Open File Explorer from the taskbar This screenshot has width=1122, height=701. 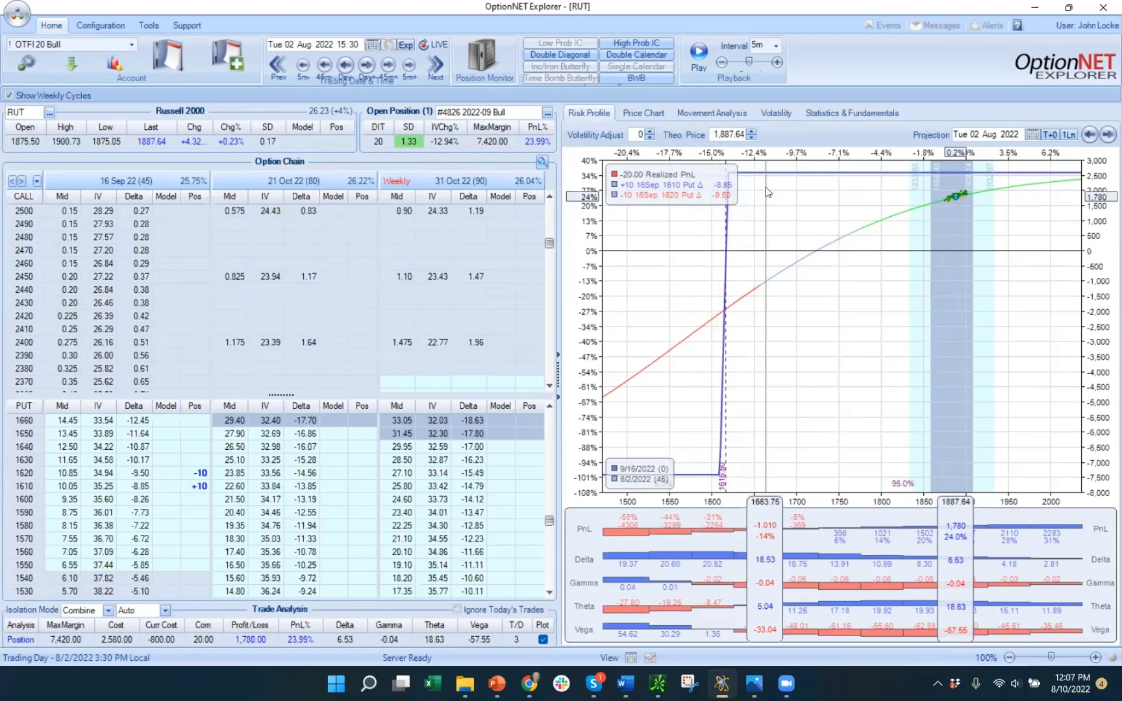click(465, 683)
